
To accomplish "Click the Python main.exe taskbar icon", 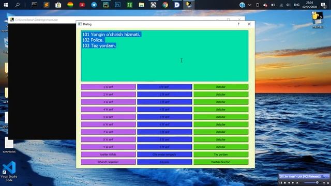I will (189, 5).
